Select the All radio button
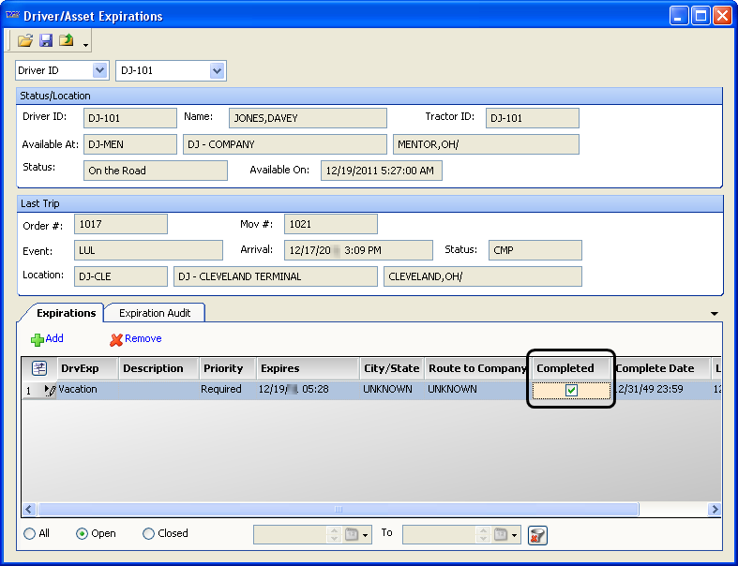Viewport: 738px width, 566px height. point(30,534)
